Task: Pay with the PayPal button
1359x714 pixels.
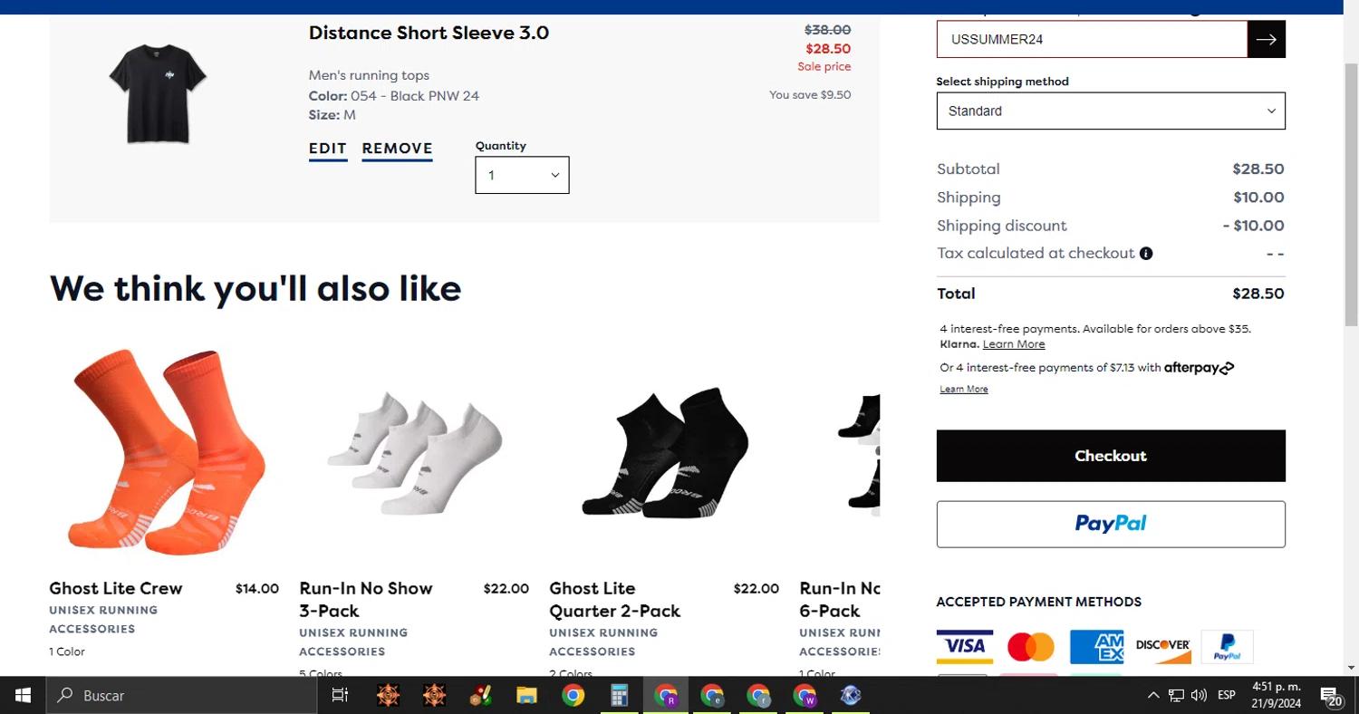Action: coord(1111,524)
